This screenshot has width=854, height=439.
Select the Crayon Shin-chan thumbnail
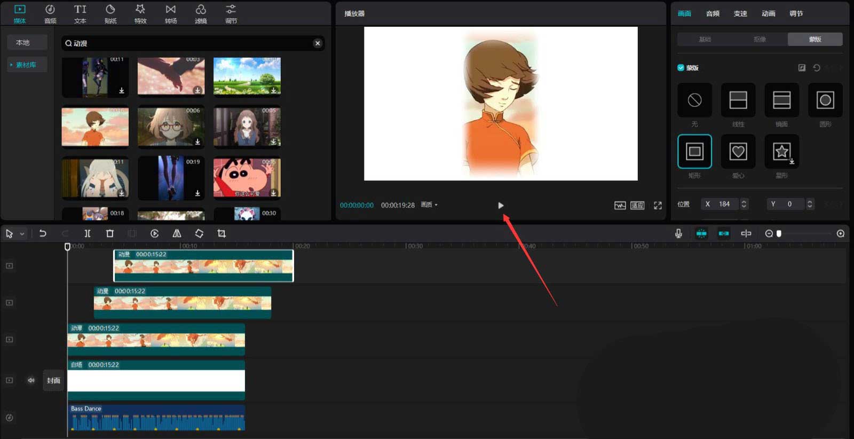pyautogui.click(x=247, y=178)
